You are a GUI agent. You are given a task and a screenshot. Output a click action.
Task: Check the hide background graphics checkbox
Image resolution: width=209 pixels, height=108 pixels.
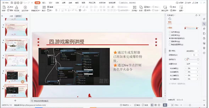pyautogui.click(x=170, y=45)
